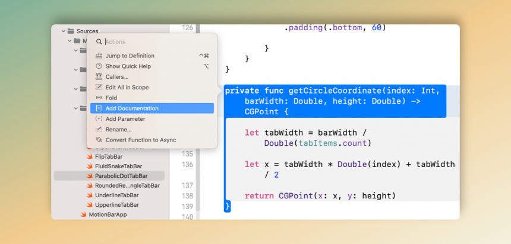Open the FluidSnakeTabBar file
The height and width of the screenshot is (244, 511).
(118, 166)
